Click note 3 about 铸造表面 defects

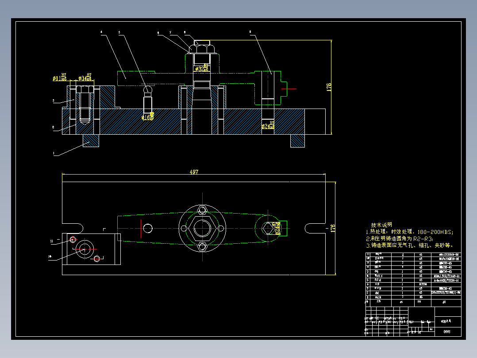point(410,245)
